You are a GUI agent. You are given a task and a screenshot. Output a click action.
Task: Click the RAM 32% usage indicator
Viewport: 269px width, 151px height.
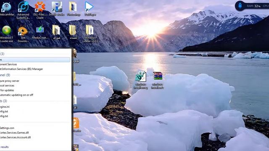253,6
